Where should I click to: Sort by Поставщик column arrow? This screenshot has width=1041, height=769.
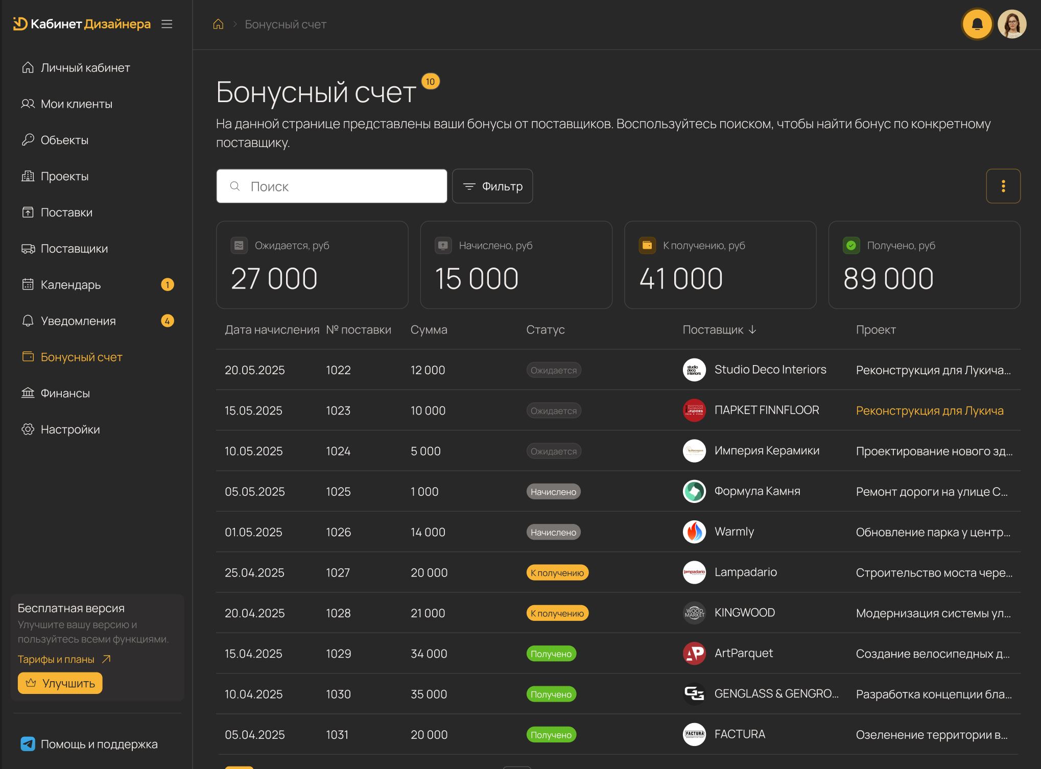pyautogui.click(x=752, y=330)
